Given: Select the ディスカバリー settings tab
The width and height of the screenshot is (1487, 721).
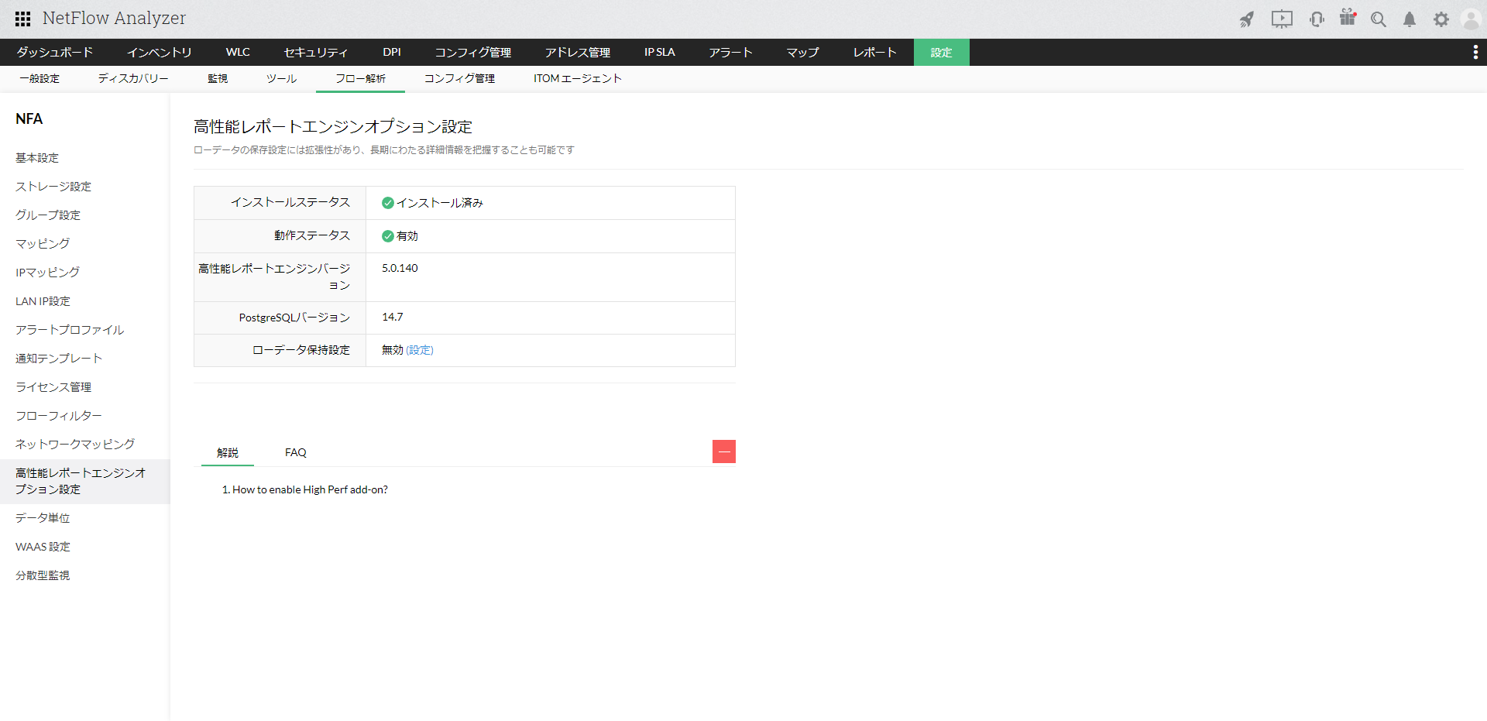Looking at the screenshot, I should point(133,78).
